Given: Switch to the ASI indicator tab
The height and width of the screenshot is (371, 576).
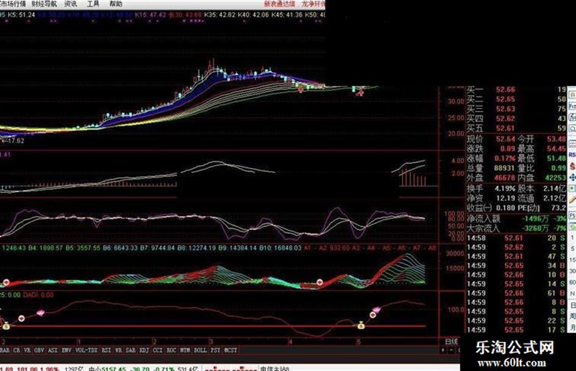Looking at the screenshot, I should [53, 350].
